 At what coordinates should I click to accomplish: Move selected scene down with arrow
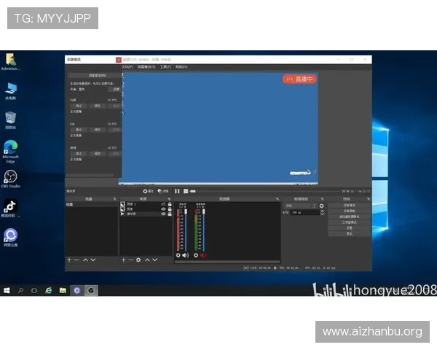point(94,260)
